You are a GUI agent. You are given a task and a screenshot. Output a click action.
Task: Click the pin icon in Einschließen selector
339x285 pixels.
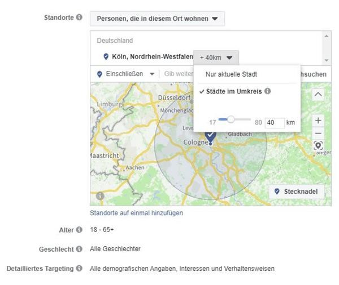point(99,74)
